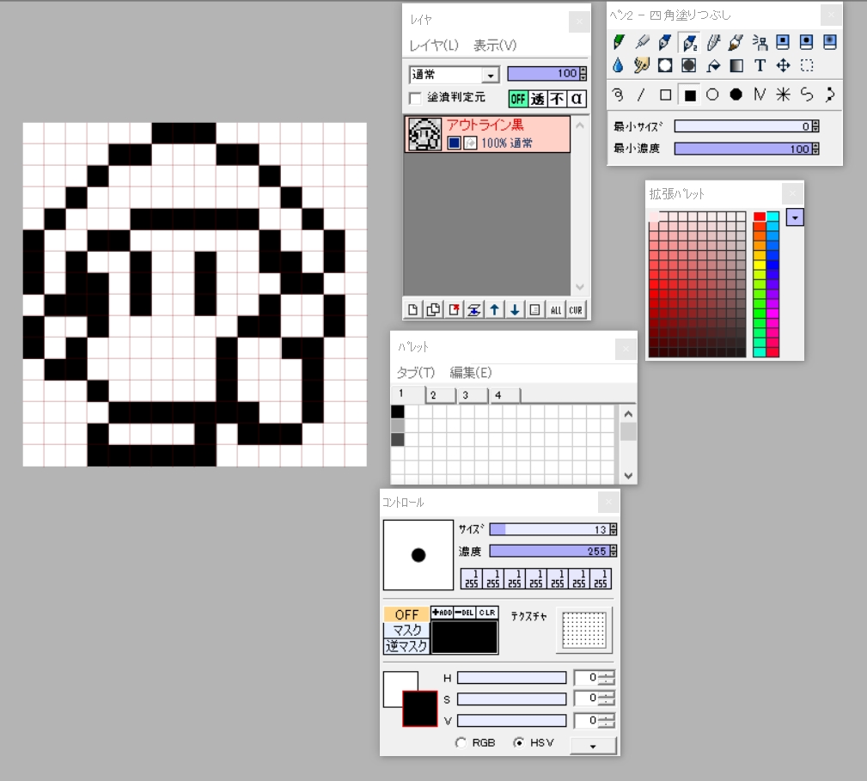The height and width of the screenshot is (781, 867).
Task: Enable the 不 opaque protect toggle
Action: [x=557, y=99]
